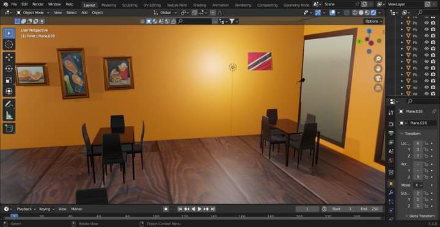Open the View Layer properties tab
The image size is (440, 227).
(x=391, y=142)
